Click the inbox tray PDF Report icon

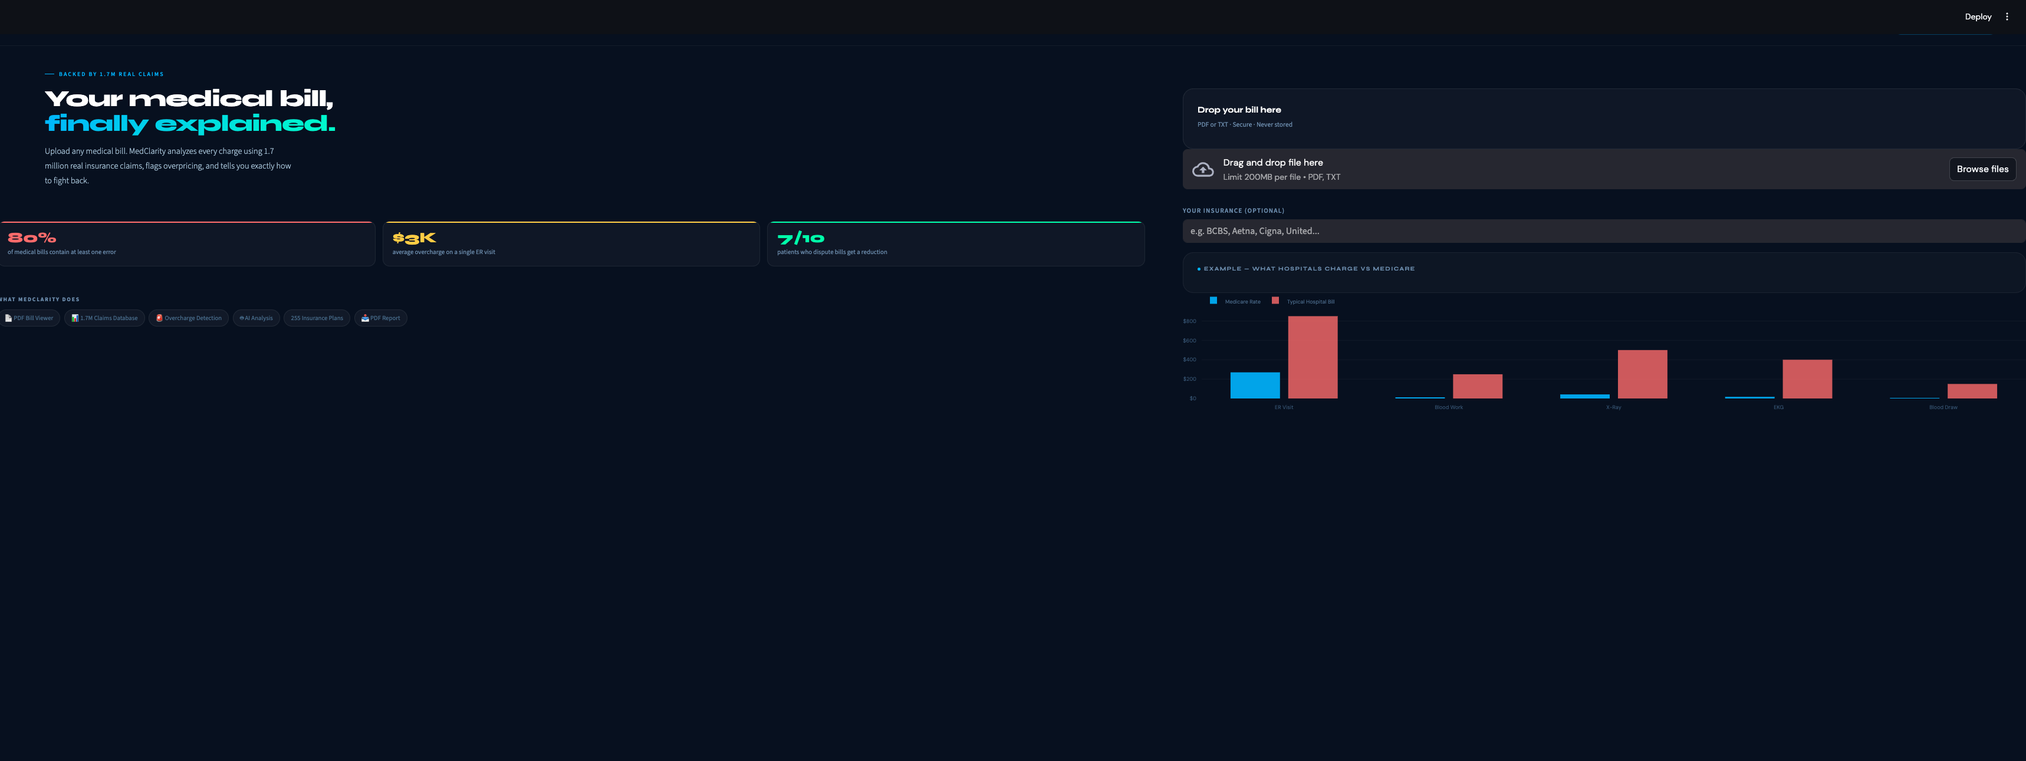(365, 318)
